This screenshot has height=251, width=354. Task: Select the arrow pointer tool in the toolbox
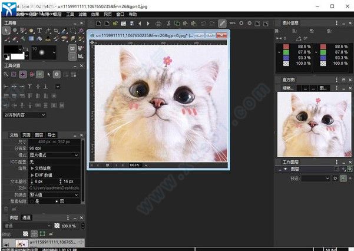[x=6, y=30]
